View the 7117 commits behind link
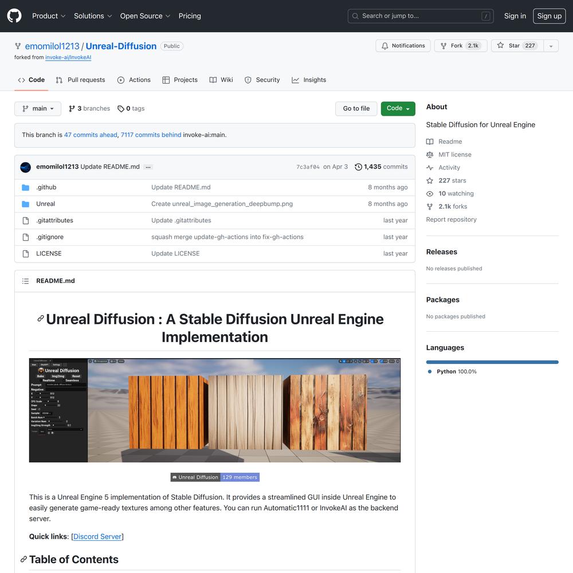The height and width of the screenshot is (573, 573). pyautogui.click(x=151, y=135)
